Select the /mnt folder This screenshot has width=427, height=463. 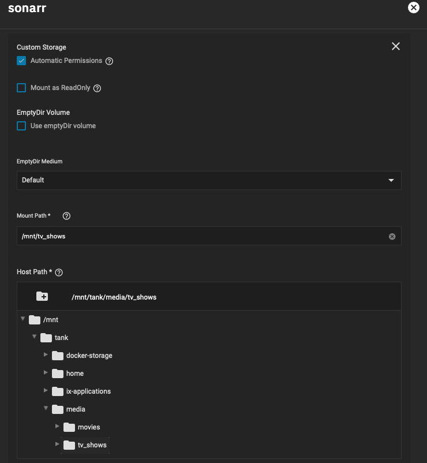click(x=44, y=320)
